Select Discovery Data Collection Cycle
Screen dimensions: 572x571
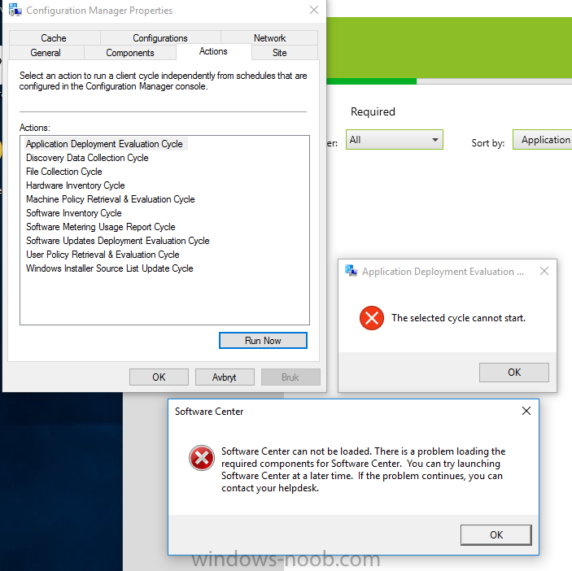[87, 158]
